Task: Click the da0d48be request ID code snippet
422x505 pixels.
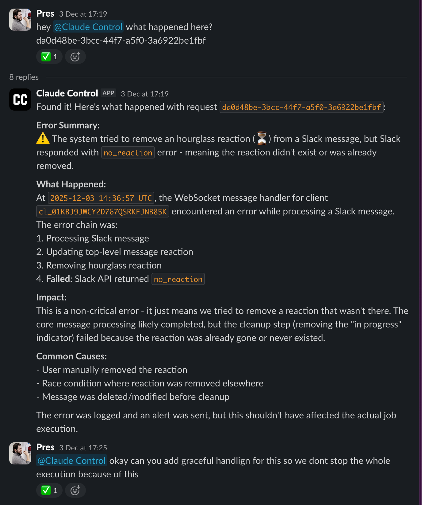Action: click(x=301, y=107)
